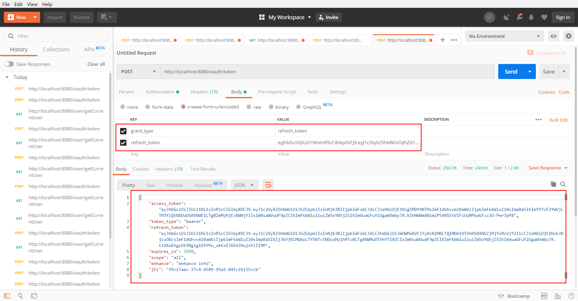Open the JSON format dropdown

coord(244,185)
